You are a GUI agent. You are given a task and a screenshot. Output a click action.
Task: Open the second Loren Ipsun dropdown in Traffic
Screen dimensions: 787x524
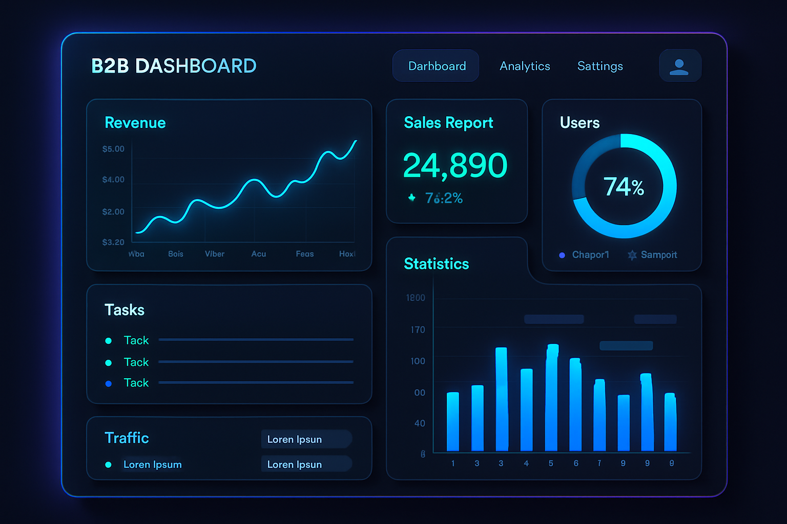[x=306, y=464]
